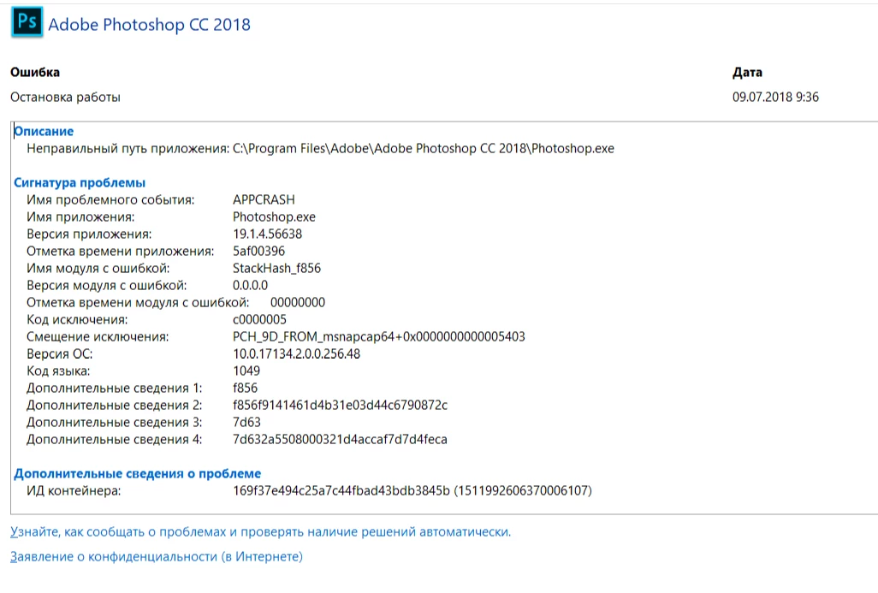Viewport: 878px width, 593px height.
Task: Click the version value 19.1.4.56638
Action: coord(267,234)
